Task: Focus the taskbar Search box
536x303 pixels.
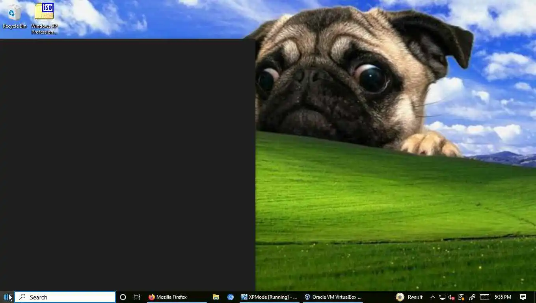Action: pos(65,297)
